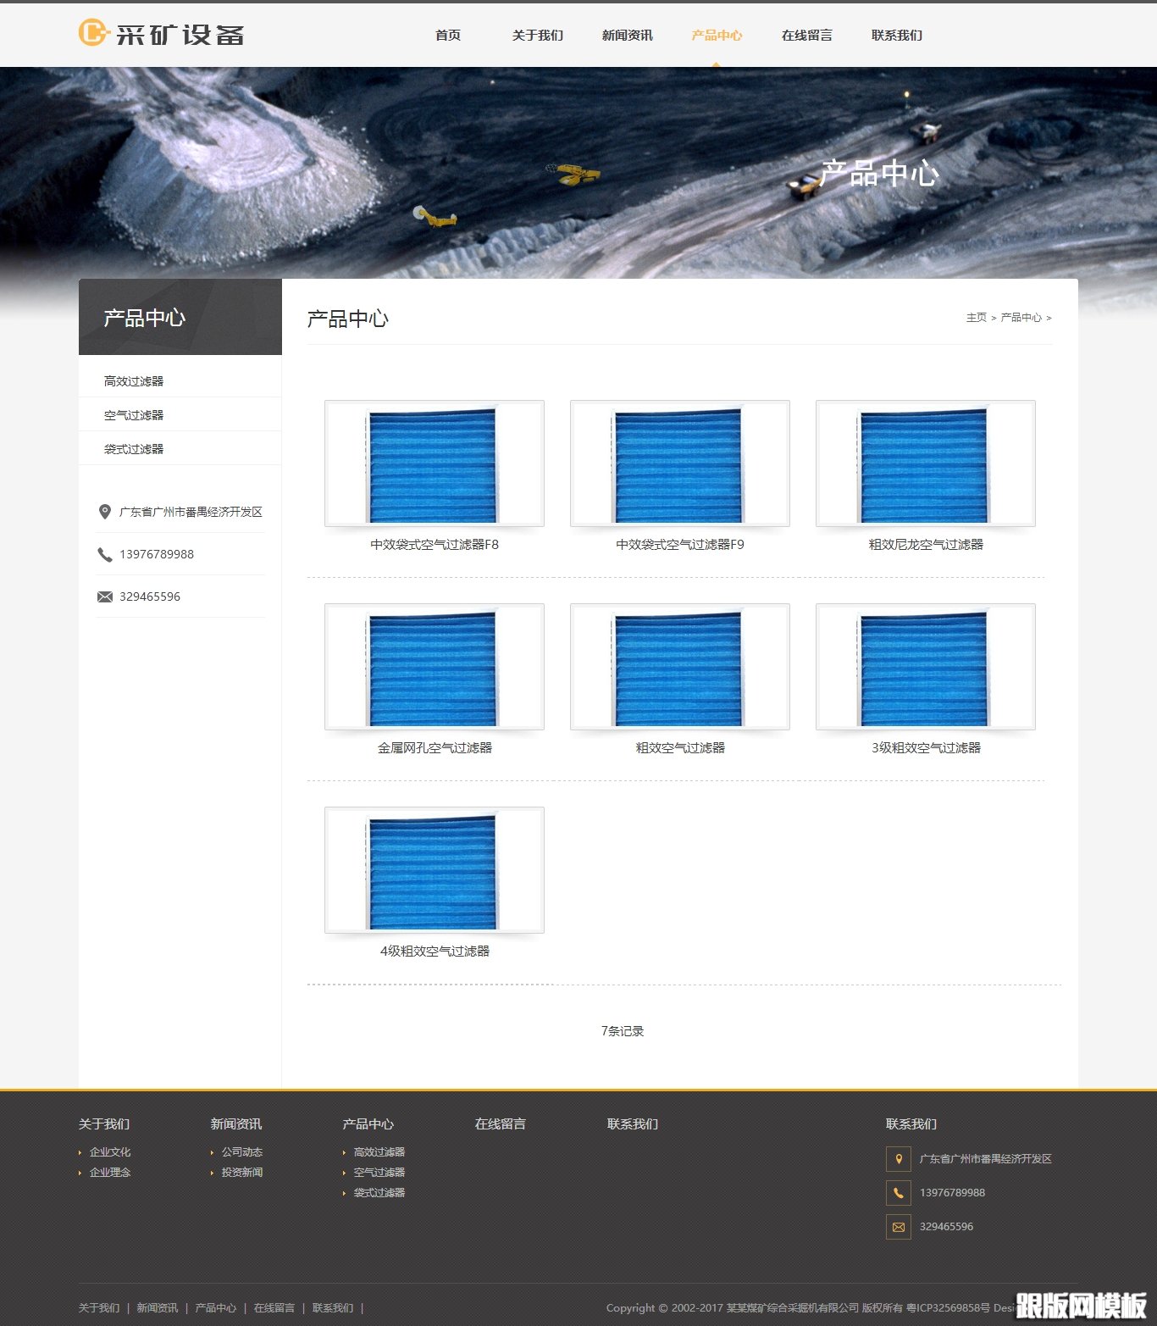
Task: Open 企业文化 link in footer
Action: coord(110,1152)
